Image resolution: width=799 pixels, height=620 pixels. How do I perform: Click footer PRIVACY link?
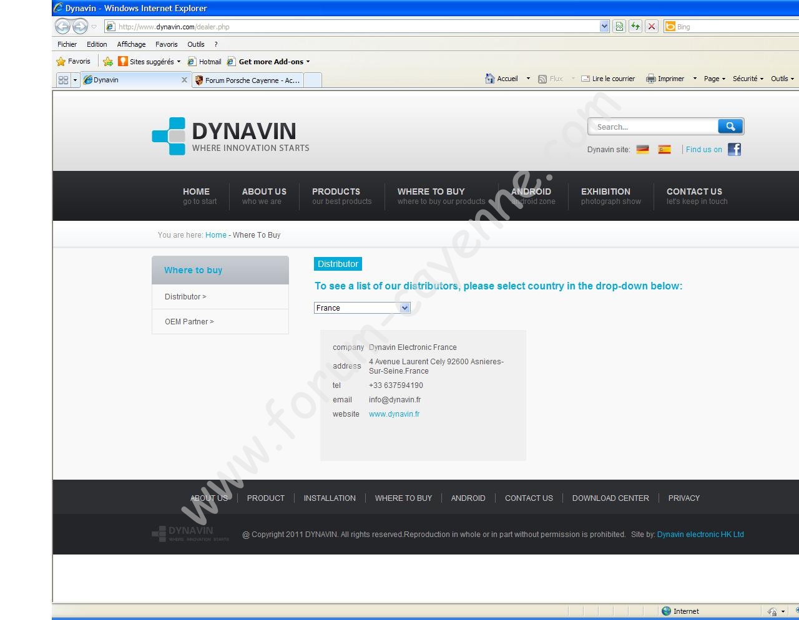684,498
